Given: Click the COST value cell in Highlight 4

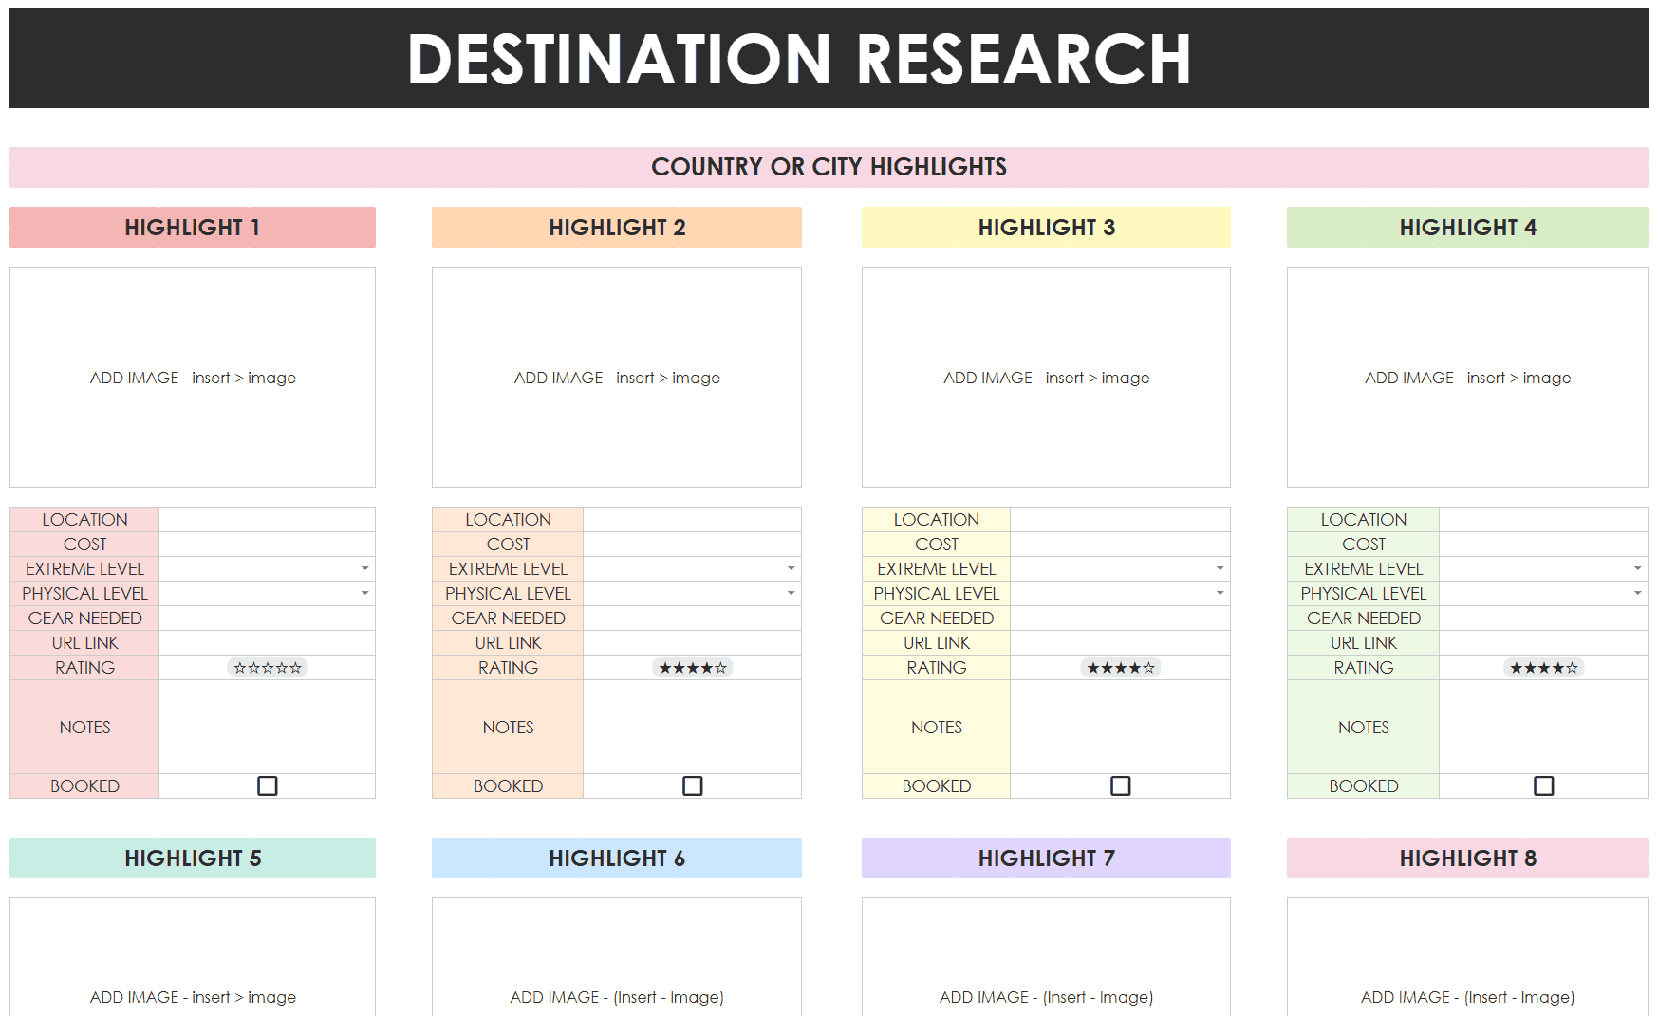Looking at the screenshot, I should pos(1544,544).
